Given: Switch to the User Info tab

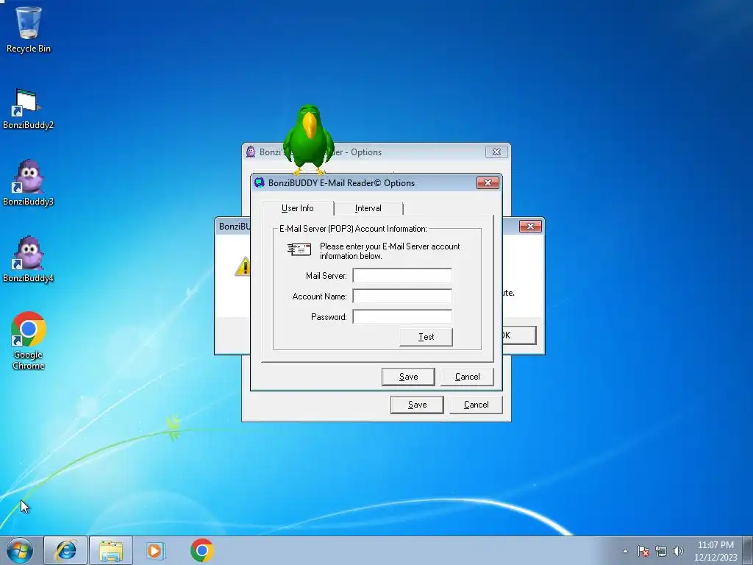Looking at the screenshot, I should pyautogui.click(x=298, y=208).
